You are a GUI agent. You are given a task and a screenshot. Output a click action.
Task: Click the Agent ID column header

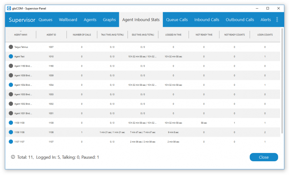(x=51, y=35)
